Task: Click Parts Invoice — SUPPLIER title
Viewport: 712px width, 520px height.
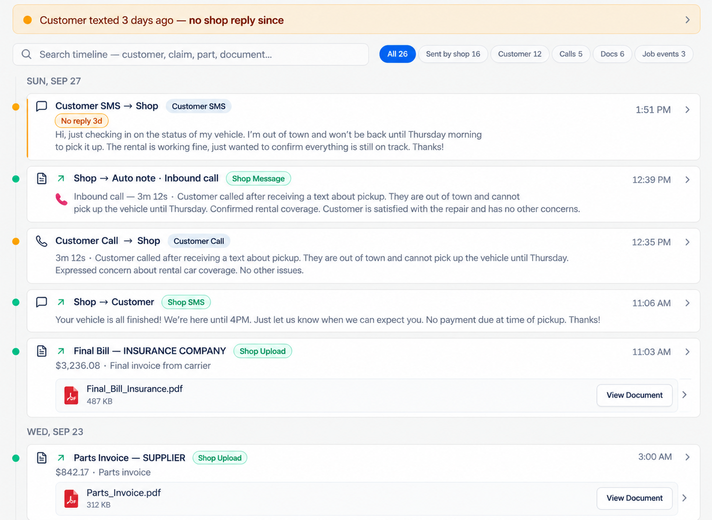Action: (129, 458)
